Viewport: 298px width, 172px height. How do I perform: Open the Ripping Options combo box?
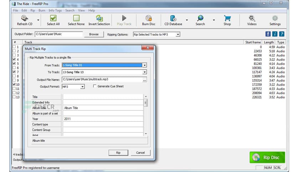(156, 34)
